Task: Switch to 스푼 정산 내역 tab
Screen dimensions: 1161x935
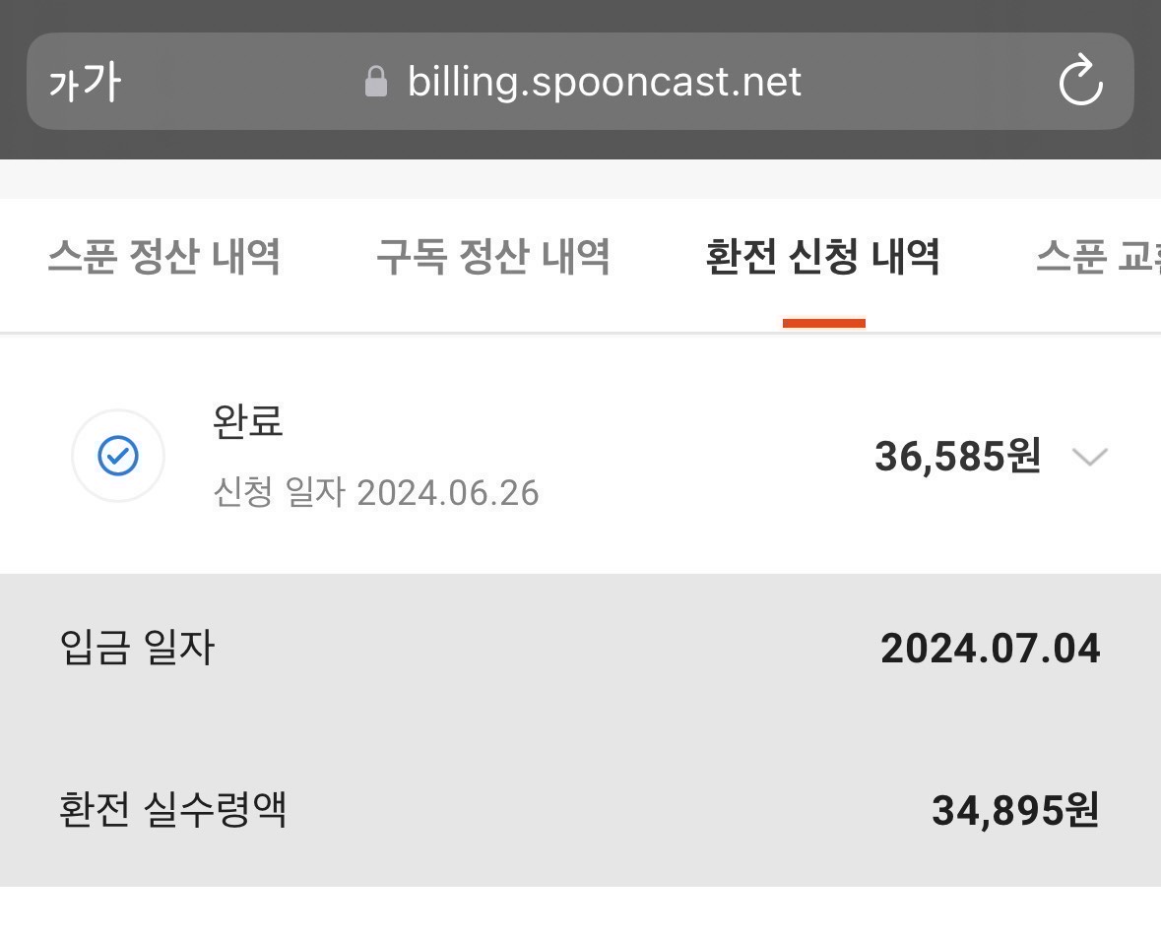Action: 163,257
